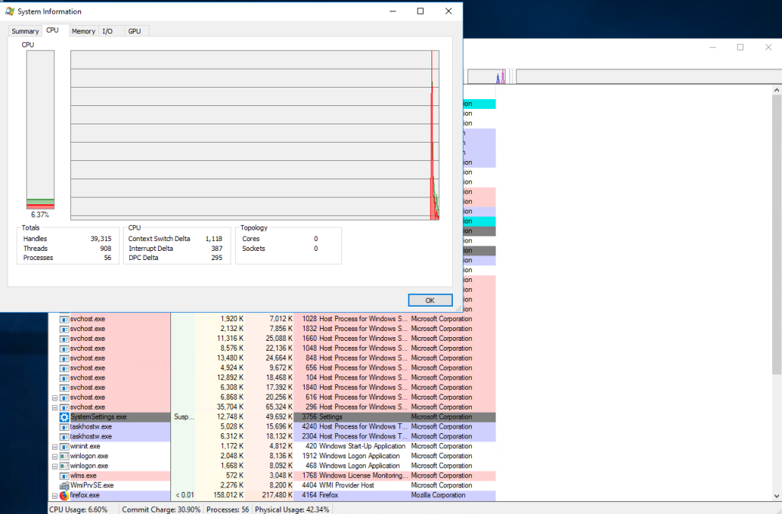Click the Firefox icon in process list
This screenshot has height=514, width=782.
click(64, 495)
